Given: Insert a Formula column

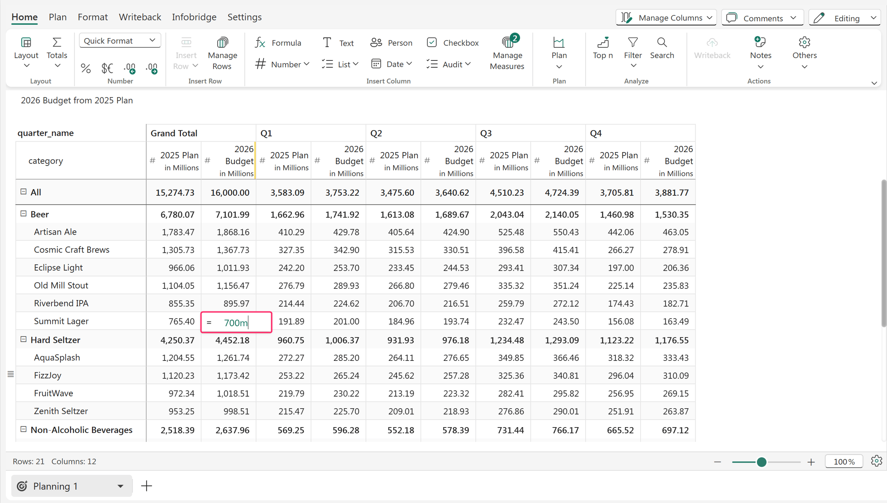Looking at the screenshot, I should (x=278, y=43).
